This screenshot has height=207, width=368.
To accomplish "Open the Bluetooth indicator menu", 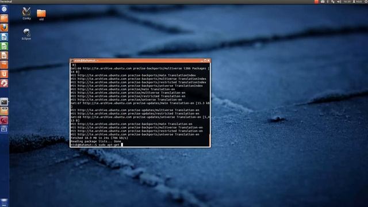I will 328,2.
